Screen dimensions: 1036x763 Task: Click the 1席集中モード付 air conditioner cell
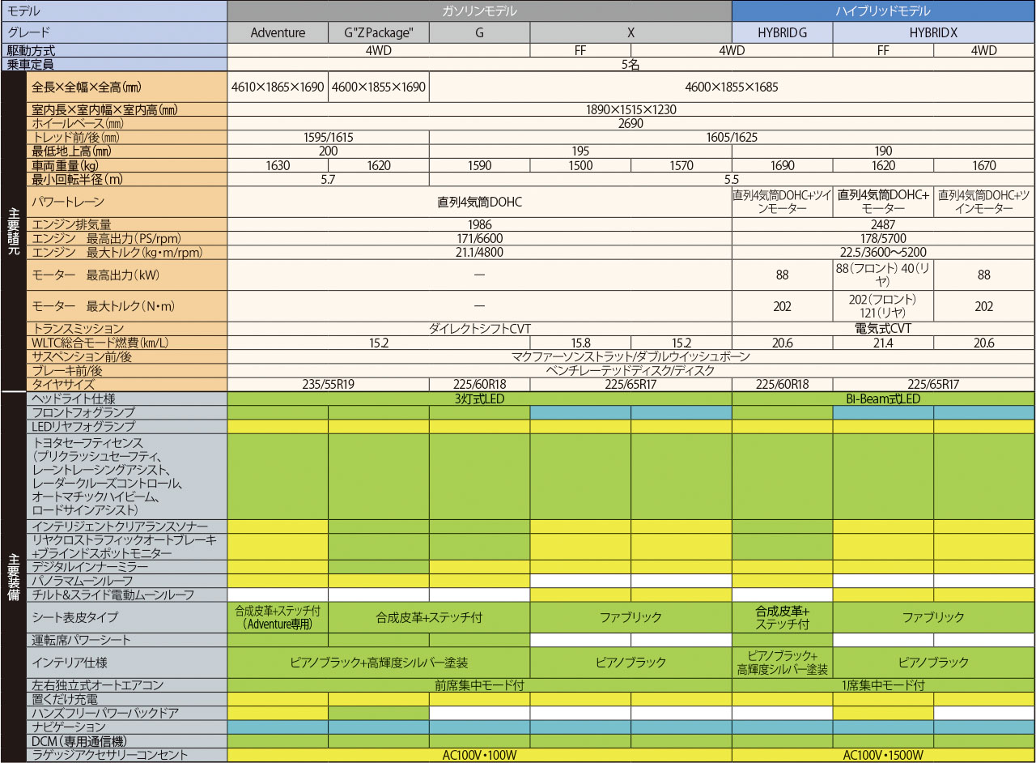pyautogui.click(x=884, y=685)
